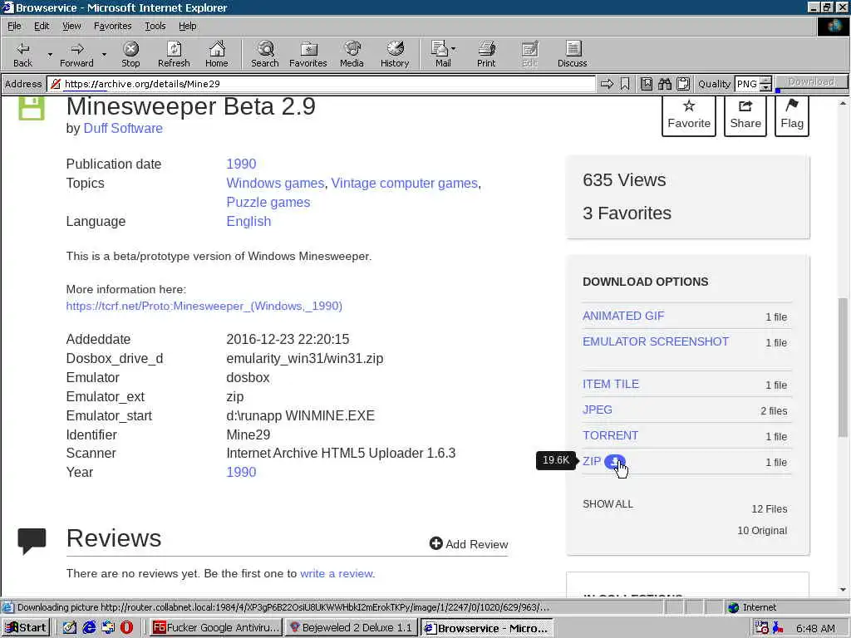Go to the Home page
Viewport: 851px width, 638px height.
pos(217,54)
